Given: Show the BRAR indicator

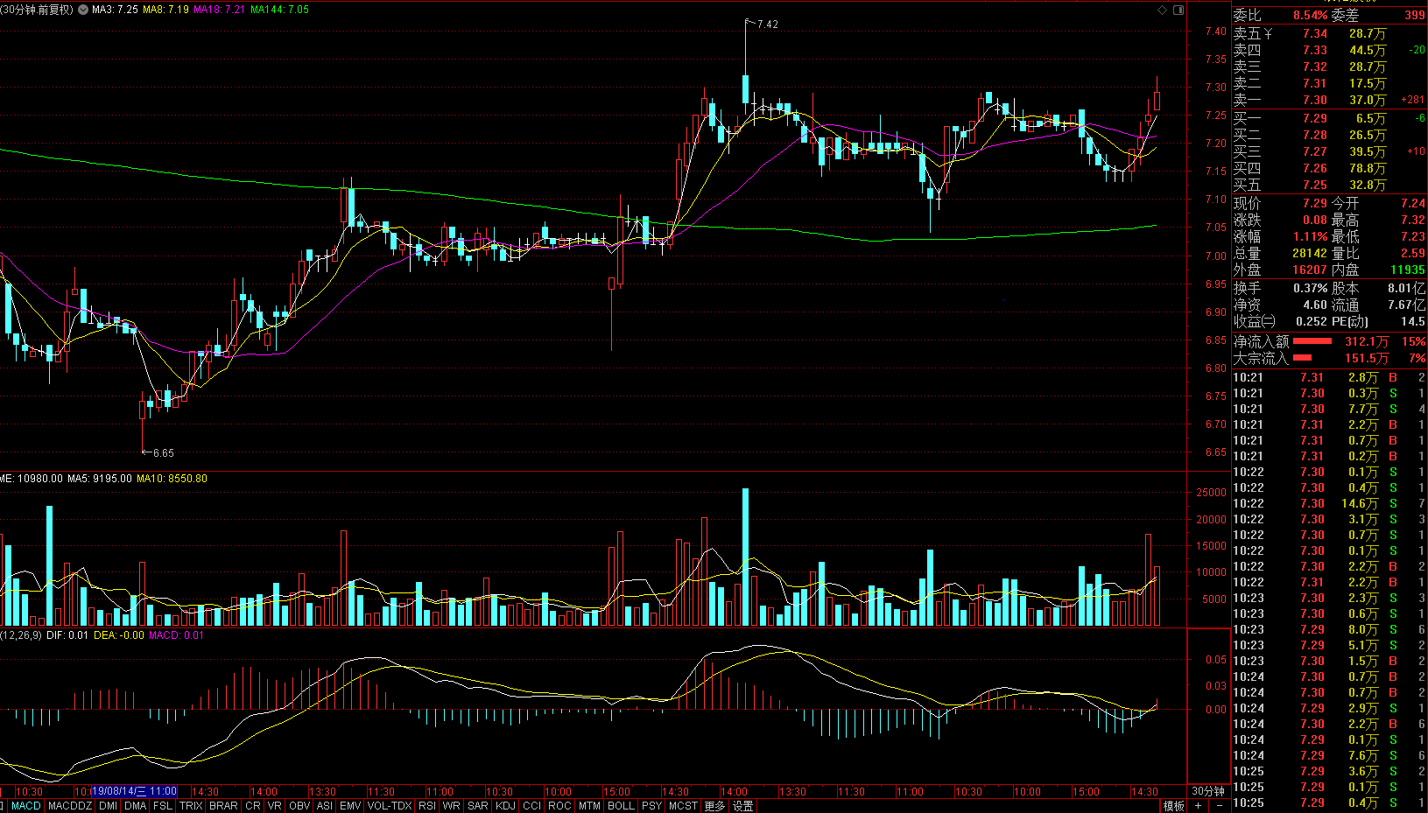Looking at the screenshot, I should (223, 805).
